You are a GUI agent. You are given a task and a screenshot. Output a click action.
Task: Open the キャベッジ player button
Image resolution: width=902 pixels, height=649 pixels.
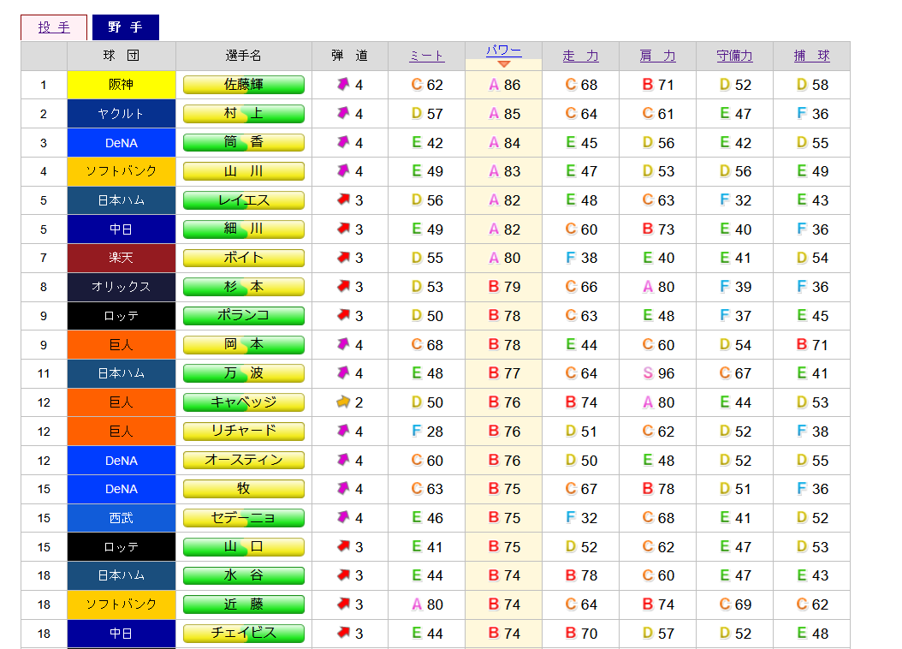243,402
